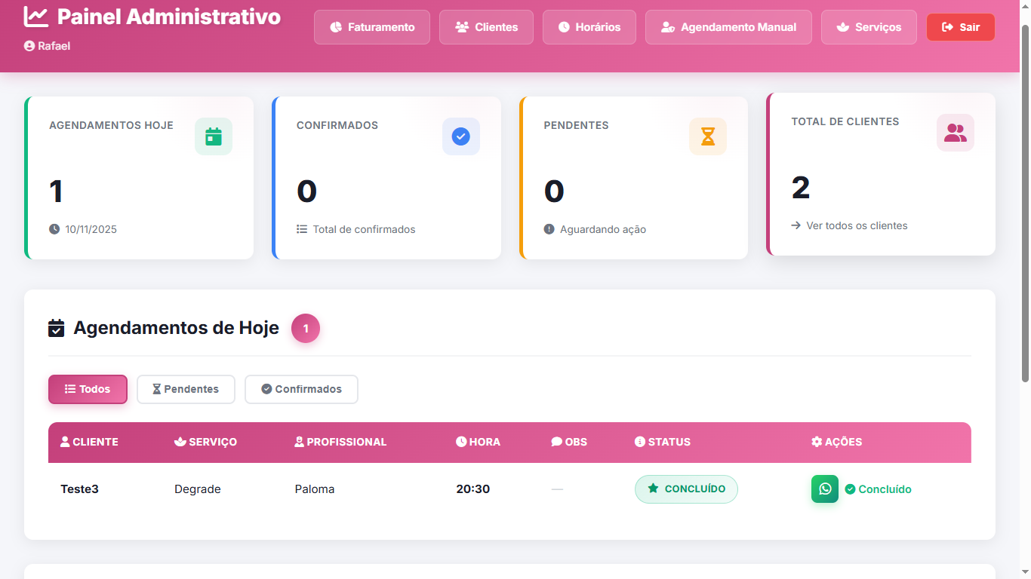Show only Confirmados appointments
The height and width of the screenshot is (579, 1031).
[x=301, y=389]
